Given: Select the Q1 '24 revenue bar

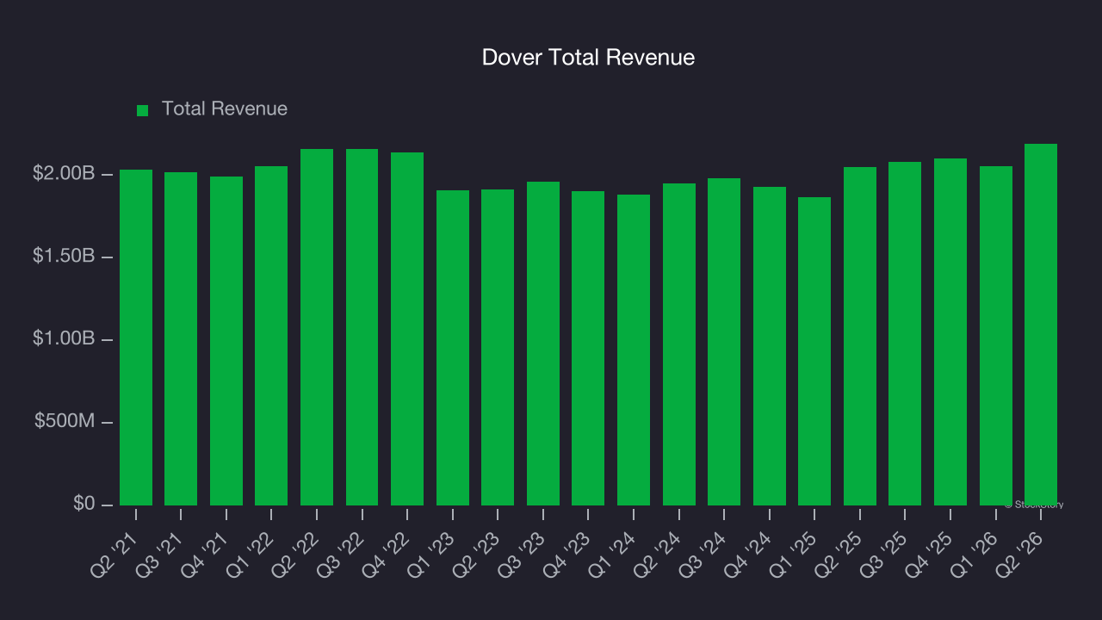Looking at the screenshot, I should click(x=634, y=350).
